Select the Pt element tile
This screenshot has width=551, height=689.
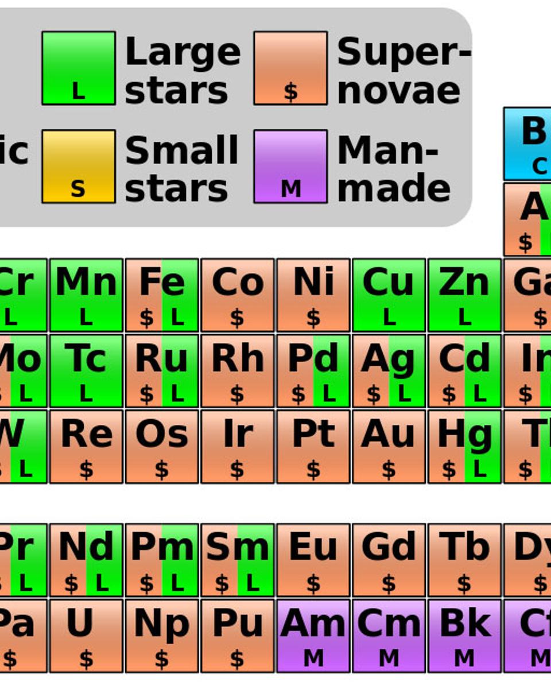coord(313,447)
